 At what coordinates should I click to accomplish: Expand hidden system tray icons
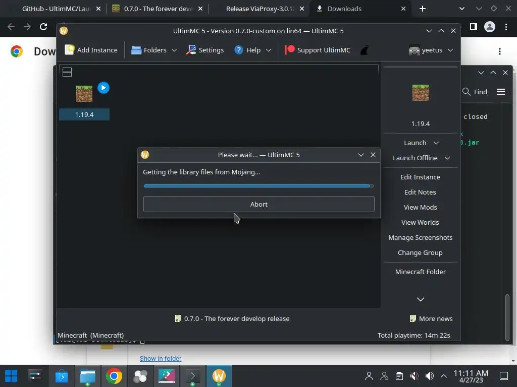tap(444, 376)
